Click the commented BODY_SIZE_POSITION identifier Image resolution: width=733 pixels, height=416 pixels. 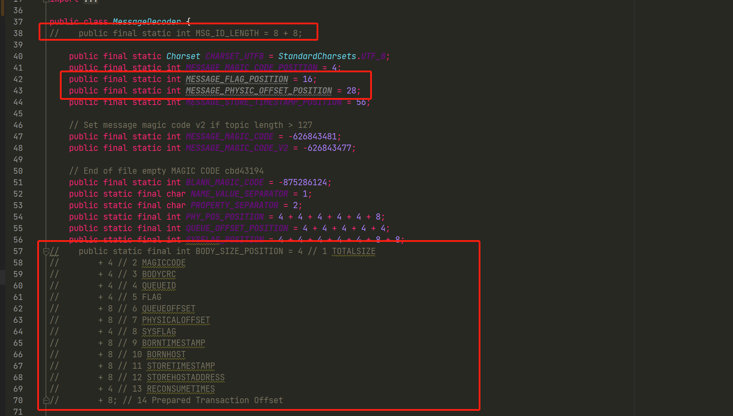pos(239,251)
